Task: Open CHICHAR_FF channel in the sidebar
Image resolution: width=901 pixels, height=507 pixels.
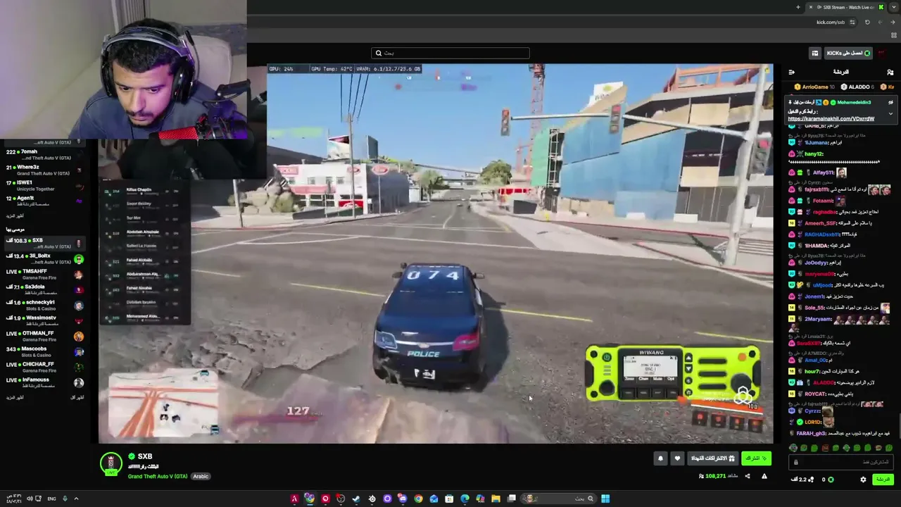Action: click(x=44, y=368)
